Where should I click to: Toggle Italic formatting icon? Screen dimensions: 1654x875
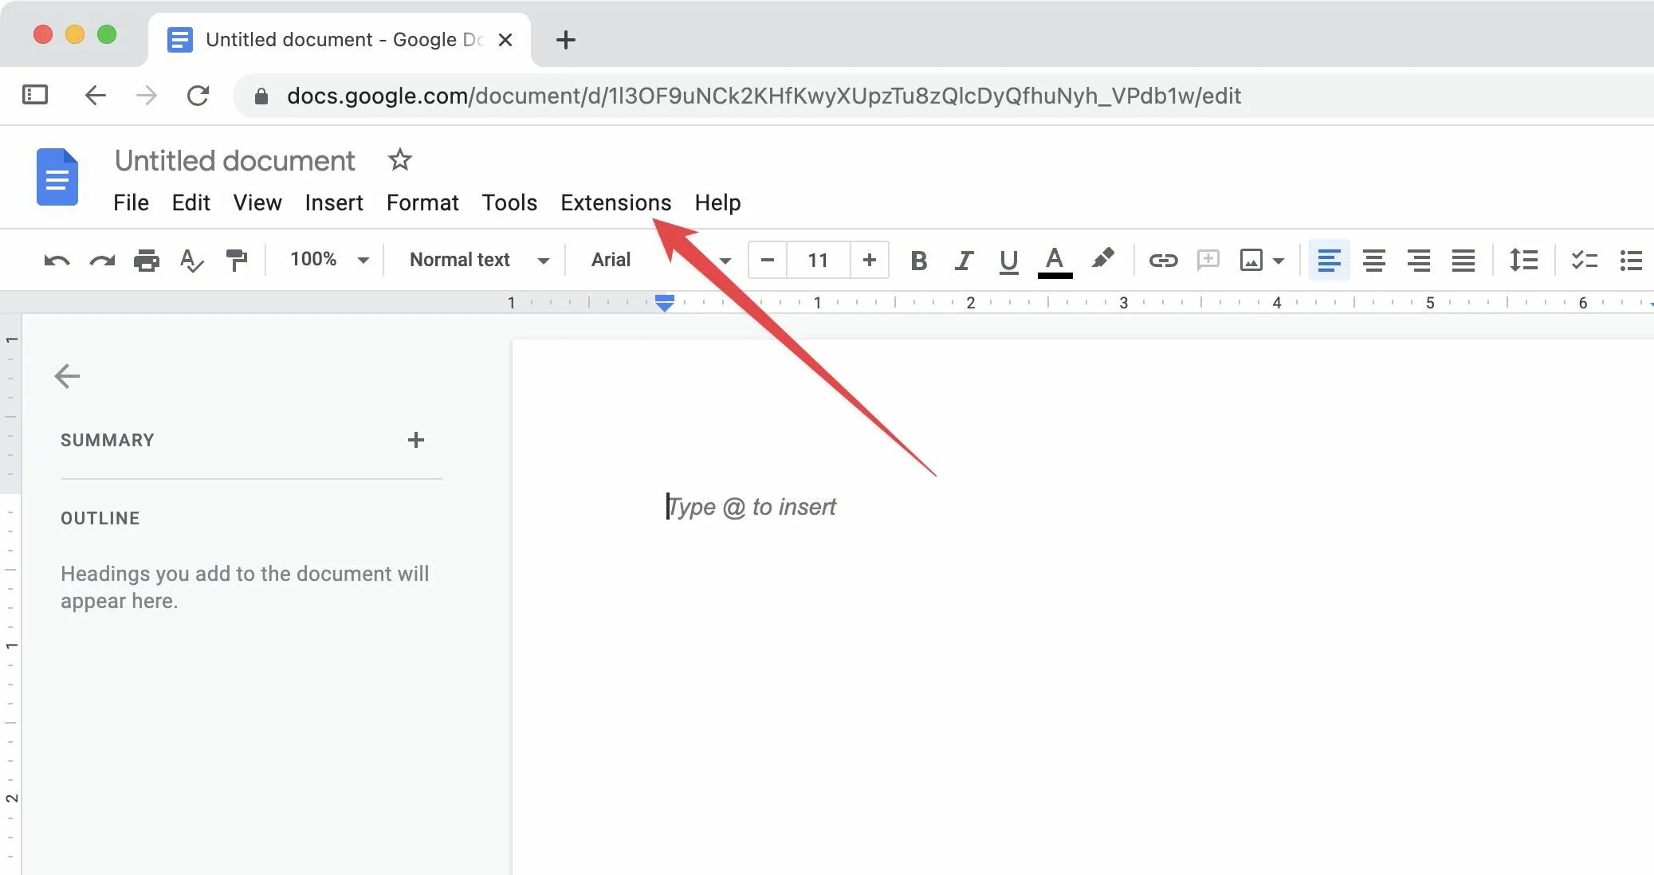[x=964, y=261]
